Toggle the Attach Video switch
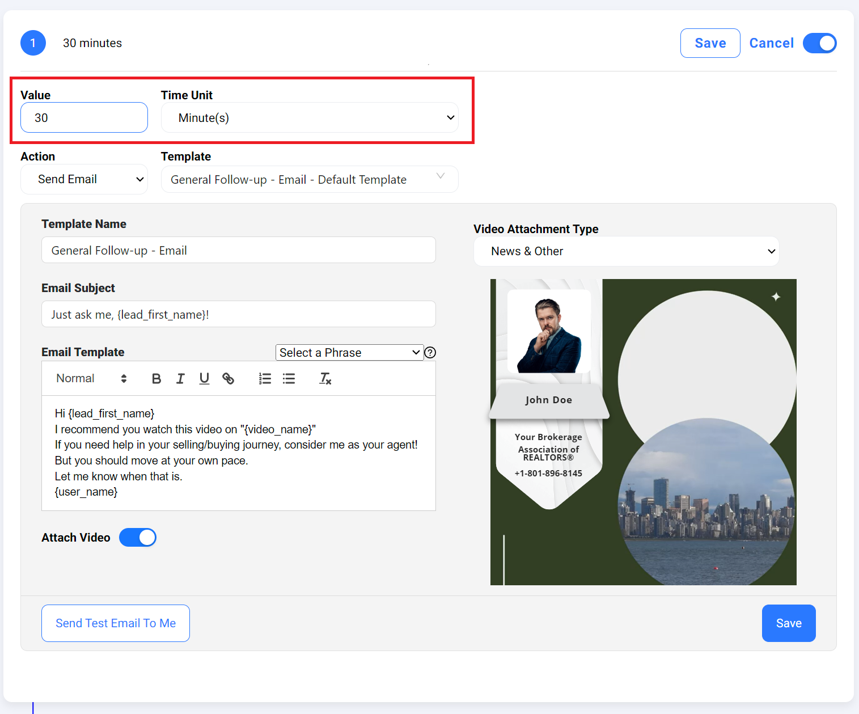 [x=138, y=538]
